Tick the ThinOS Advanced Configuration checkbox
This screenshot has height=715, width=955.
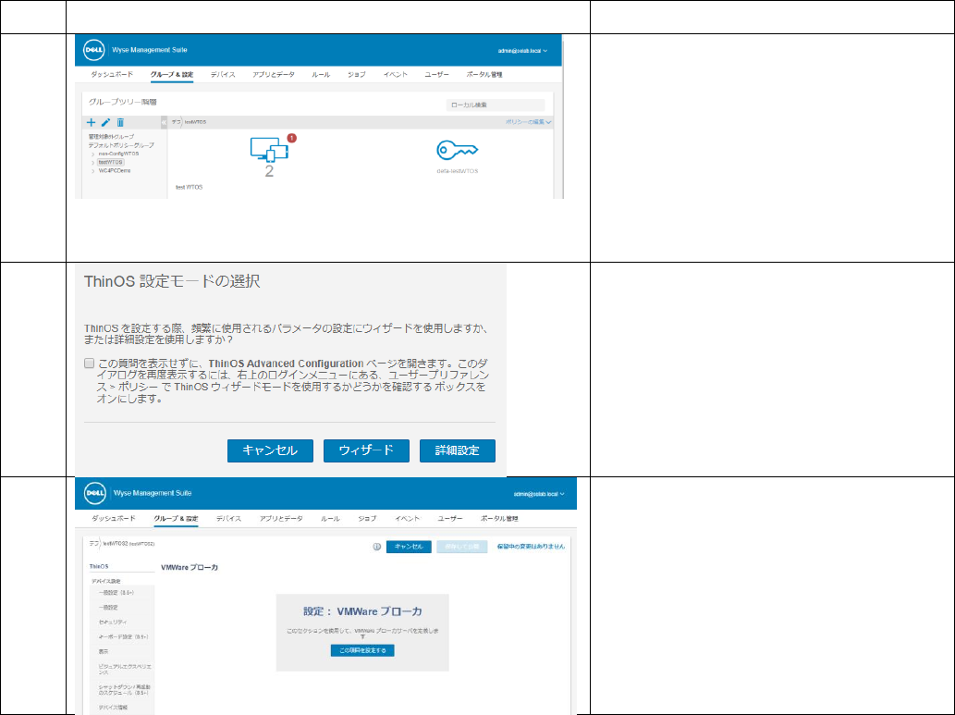tap(90, 364)
